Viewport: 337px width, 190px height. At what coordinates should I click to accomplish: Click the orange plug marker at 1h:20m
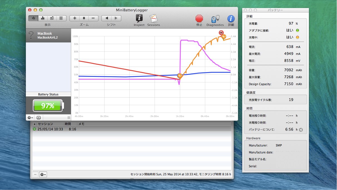[180, 75]
